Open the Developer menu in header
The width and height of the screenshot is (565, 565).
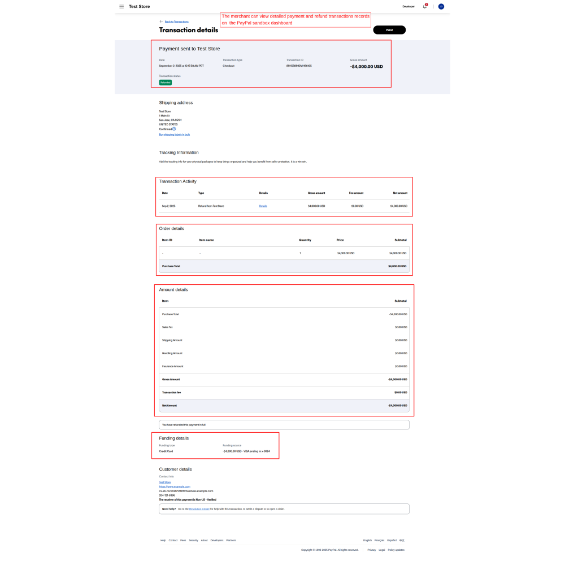tap(408, 7)
